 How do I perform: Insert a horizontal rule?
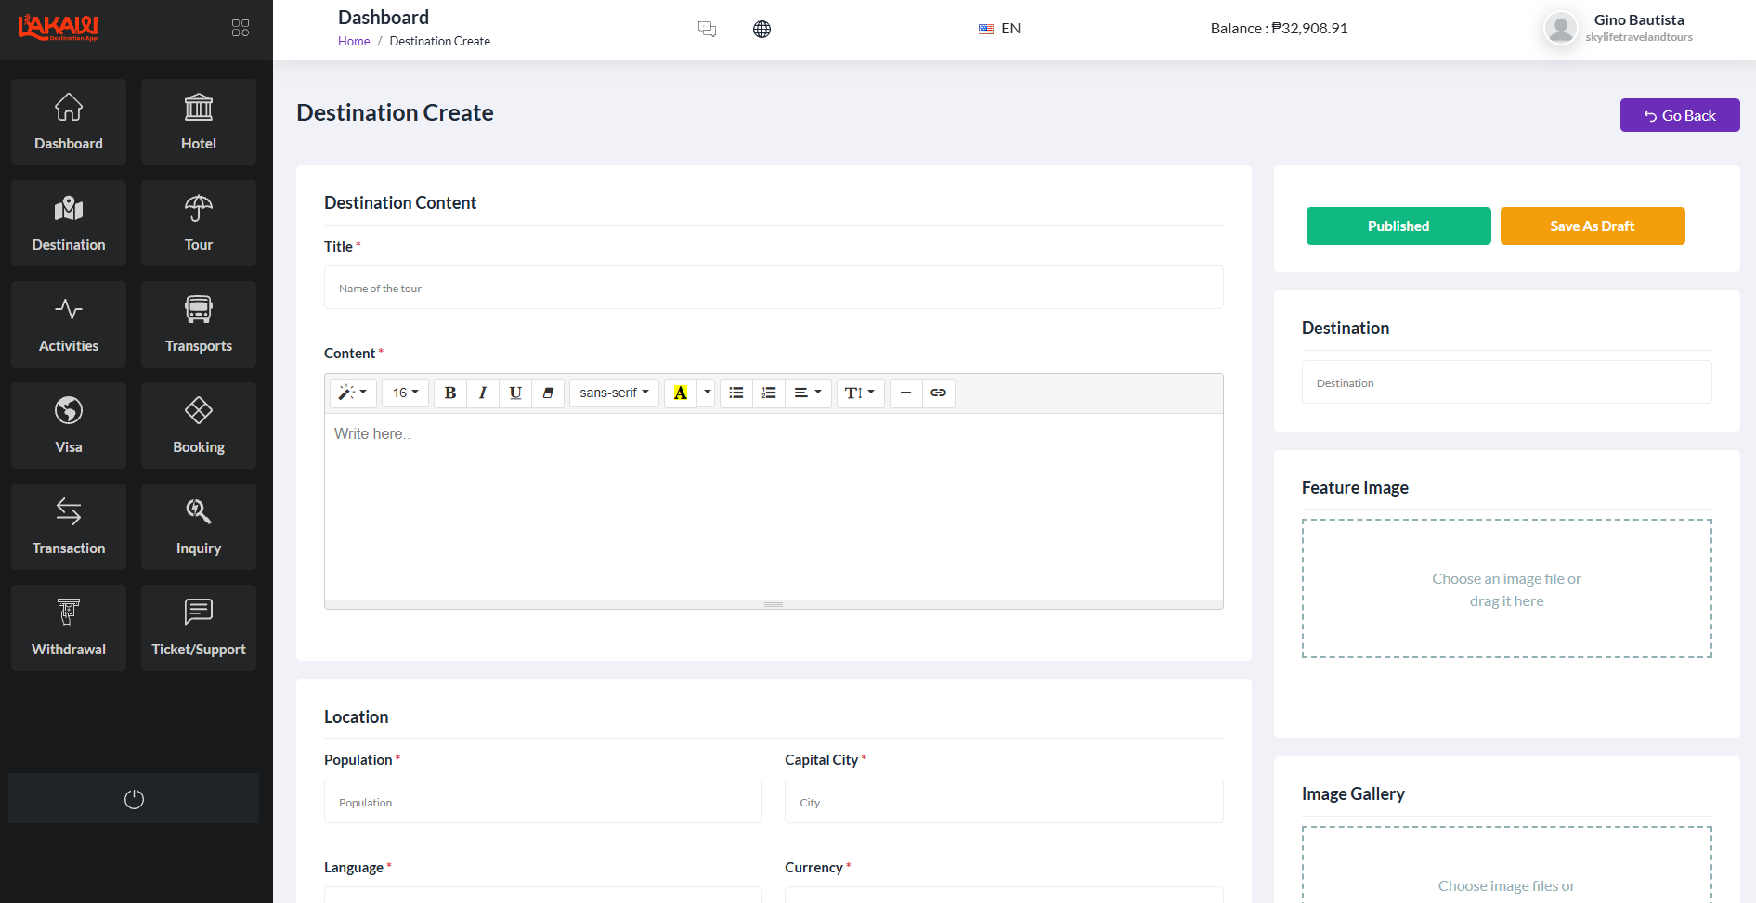[x=905, y=393]
